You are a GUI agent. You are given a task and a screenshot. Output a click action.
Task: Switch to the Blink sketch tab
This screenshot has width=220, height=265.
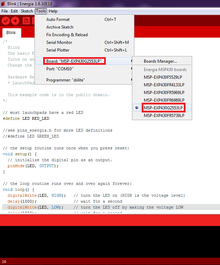pos(11,33)
